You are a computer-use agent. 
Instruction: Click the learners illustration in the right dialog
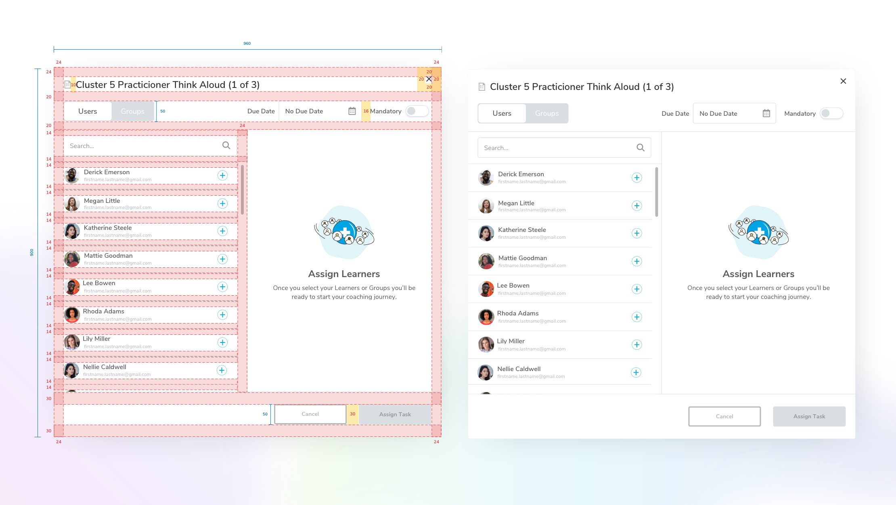point(758,232)
